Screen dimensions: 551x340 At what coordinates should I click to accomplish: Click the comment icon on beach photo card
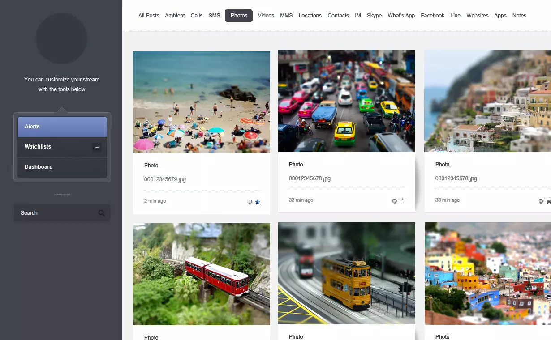pyautogui.click(x=250, y=203)
